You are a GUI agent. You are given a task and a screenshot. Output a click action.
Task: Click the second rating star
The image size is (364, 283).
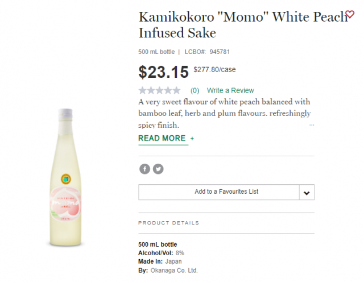click(x=151, y=90)
